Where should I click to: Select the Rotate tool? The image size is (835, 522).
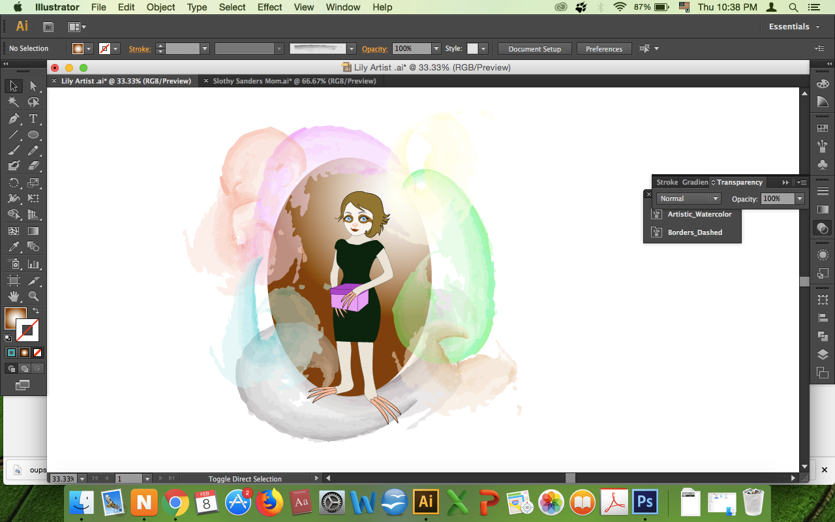(13, 183)
